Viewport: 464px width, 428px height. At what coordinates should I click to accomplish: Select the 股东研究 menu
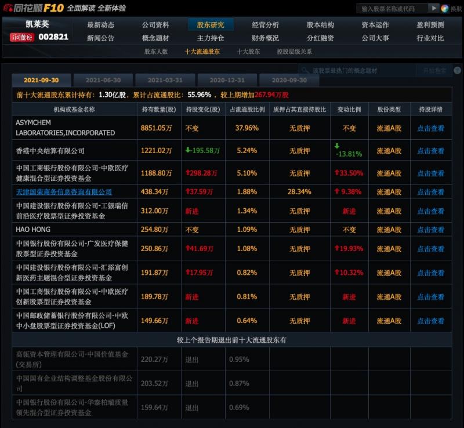point(211,25)
